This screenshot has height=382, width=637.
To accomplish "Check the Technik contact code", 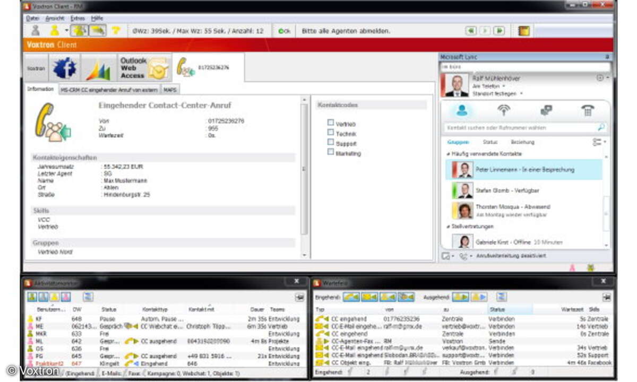I will [x=331, y=133].
